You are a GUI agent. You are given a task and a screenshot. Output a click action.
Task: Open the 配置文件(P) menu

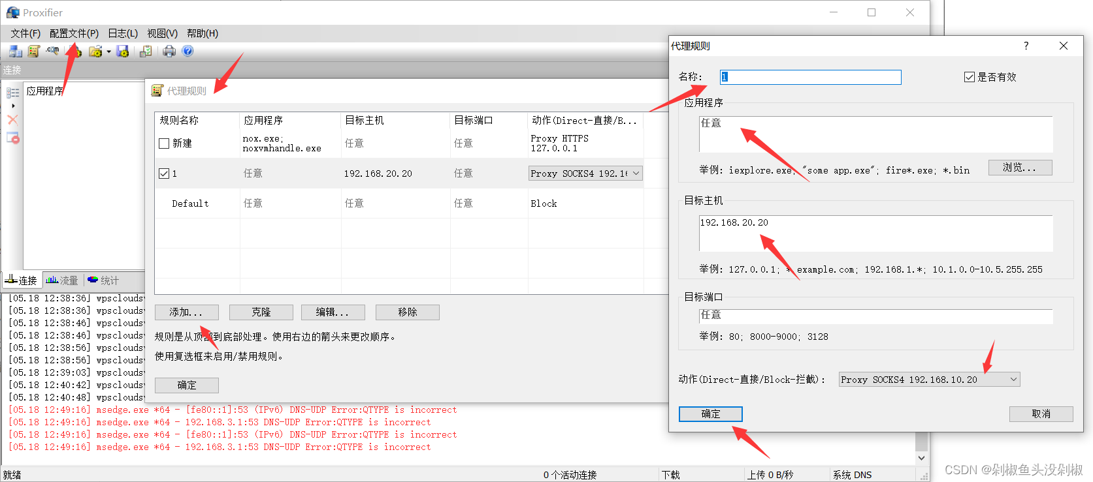pyautogui.click(x=74, y=33)
